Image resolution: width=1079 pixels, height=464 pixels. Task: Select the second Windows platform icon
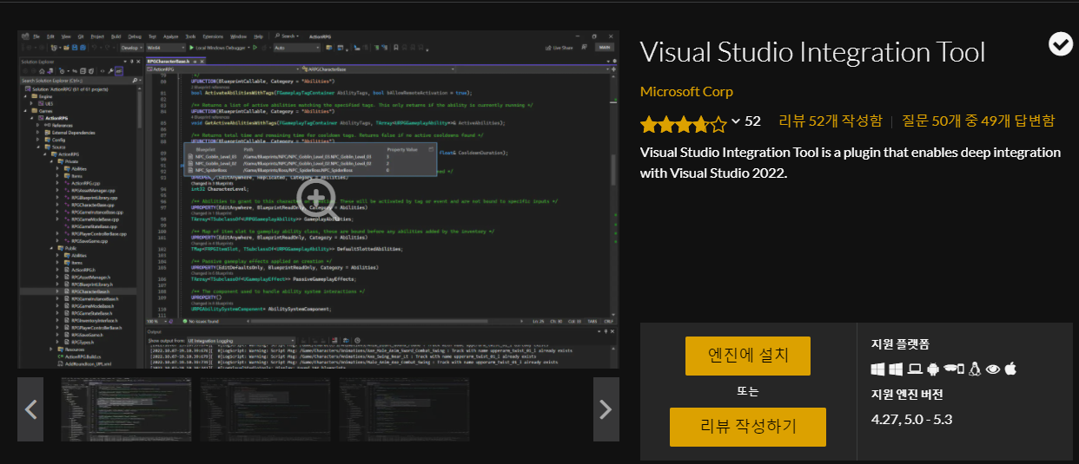(896, 369)
